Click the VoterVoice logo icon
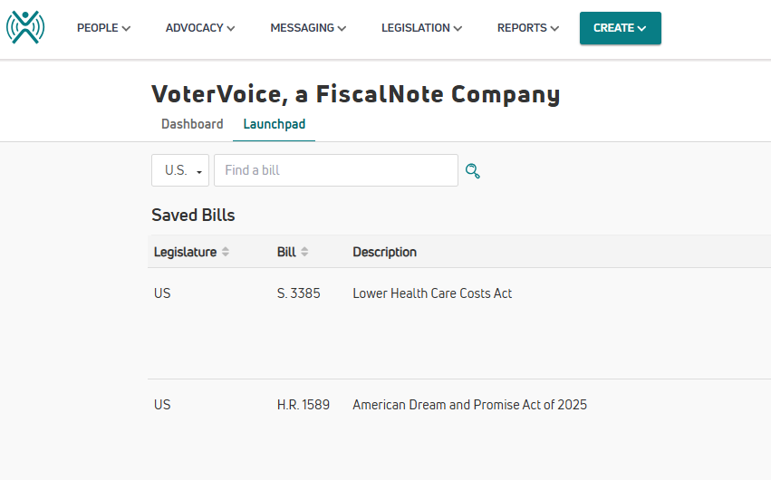Image resolution: width=771 pixels, height=480 pixels. [25, 27]
